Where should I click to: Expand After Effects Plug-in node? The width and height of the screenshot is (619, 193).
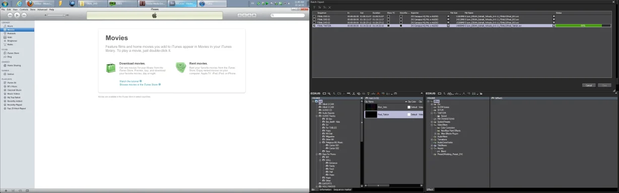[x=435, y=133]
